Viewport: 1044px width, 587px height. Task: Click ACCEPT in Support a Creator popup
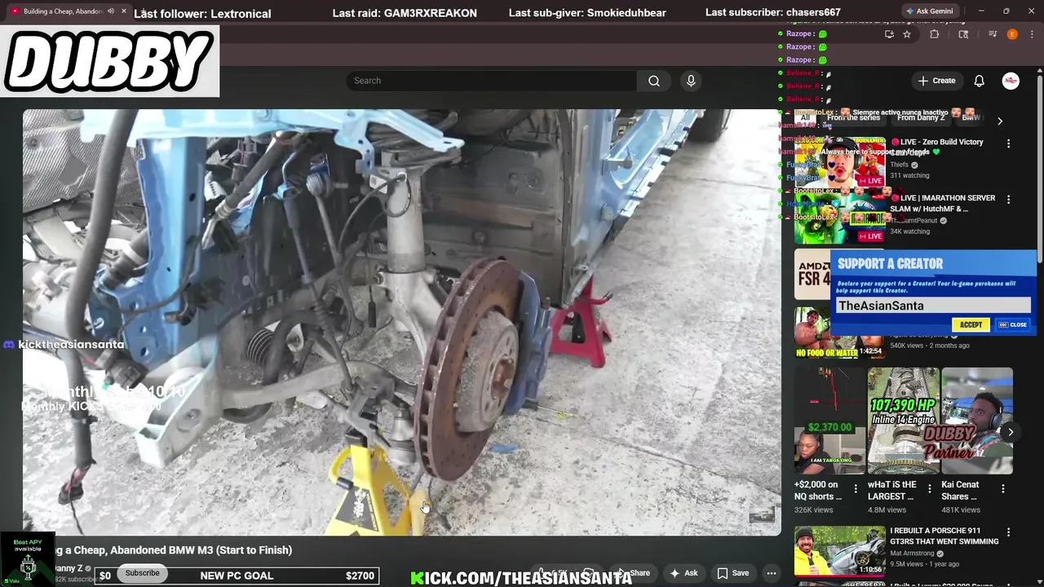971,324
